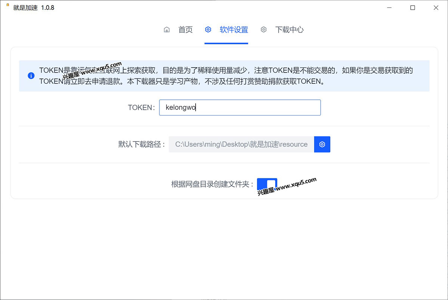The image size is (448, 300).
Task: Click the TOKEN notice text banner
Action: pos(226,76)
